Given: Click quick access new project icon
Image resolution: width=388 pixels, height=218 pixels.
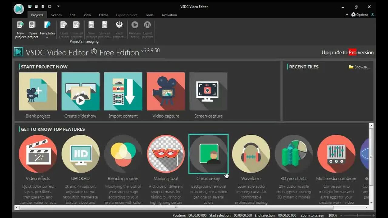Looking at the screenshot, I should [30, 6].
